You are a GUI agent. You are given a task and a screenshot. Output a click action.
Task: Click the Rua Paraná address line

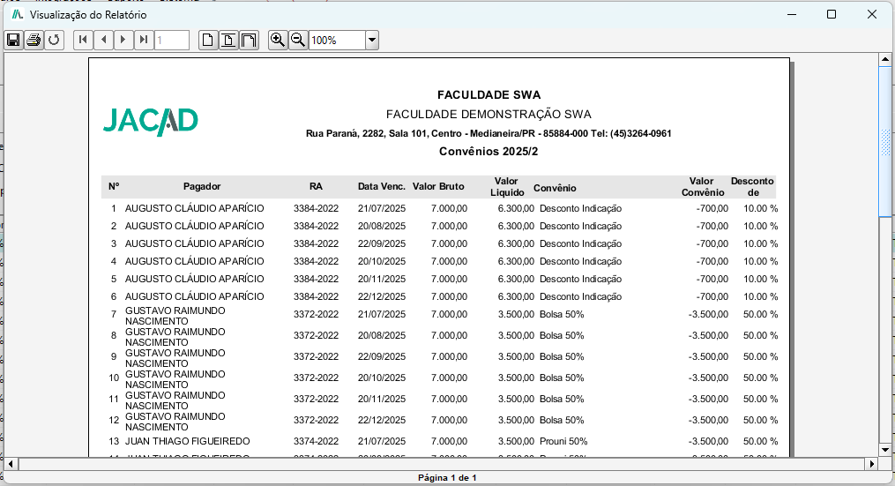click(489, 134)
